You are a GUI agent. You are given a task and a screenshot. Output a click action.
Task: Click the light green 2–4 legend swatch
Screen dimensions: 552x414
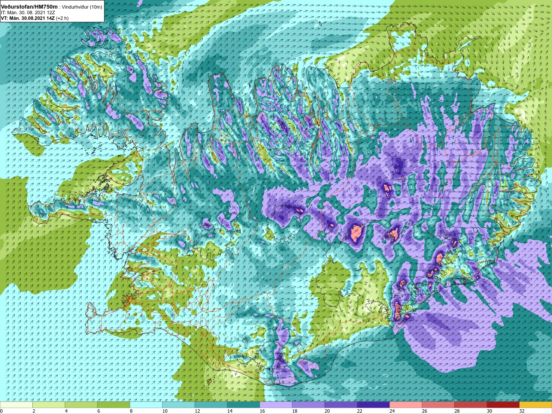(x=49, y=405)
